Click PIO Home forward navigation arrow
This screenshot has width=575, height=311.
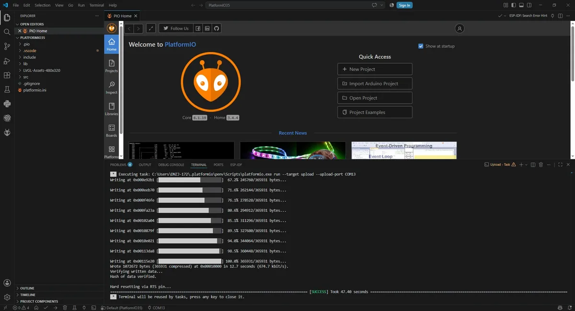(x=138, y=29)
